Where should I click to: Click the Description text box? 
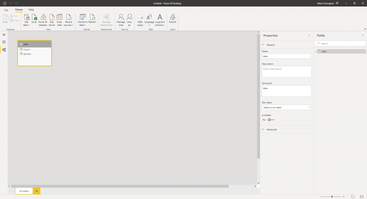coord(286,72)
